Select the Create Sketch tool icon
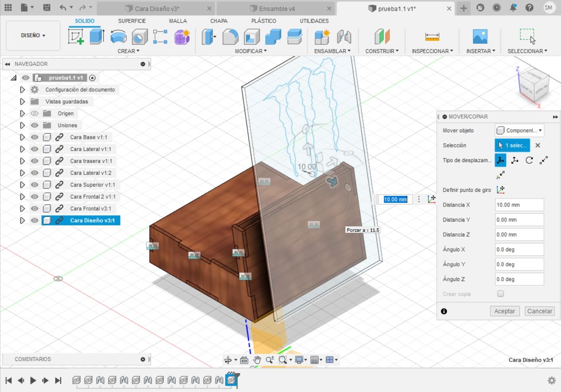 click(x=76, y=36)
